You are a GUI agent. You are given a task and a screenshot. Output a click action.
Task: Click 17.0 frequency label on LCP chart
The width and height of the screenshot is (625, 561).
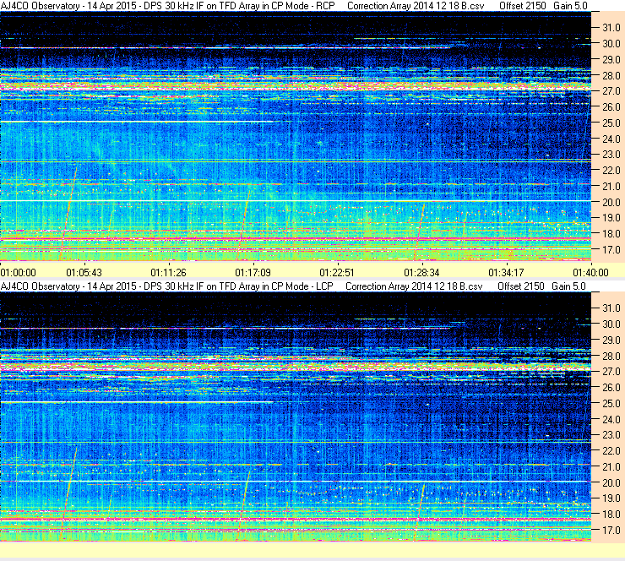[611, 530]
